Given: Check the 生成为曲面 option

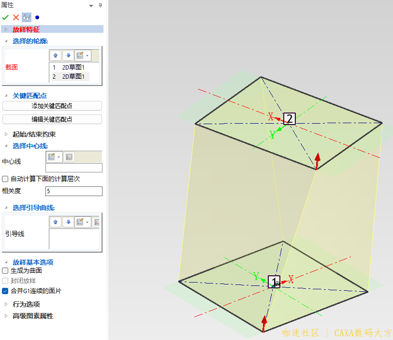Looking at the screenshot, I should click(x=5, y=271).
